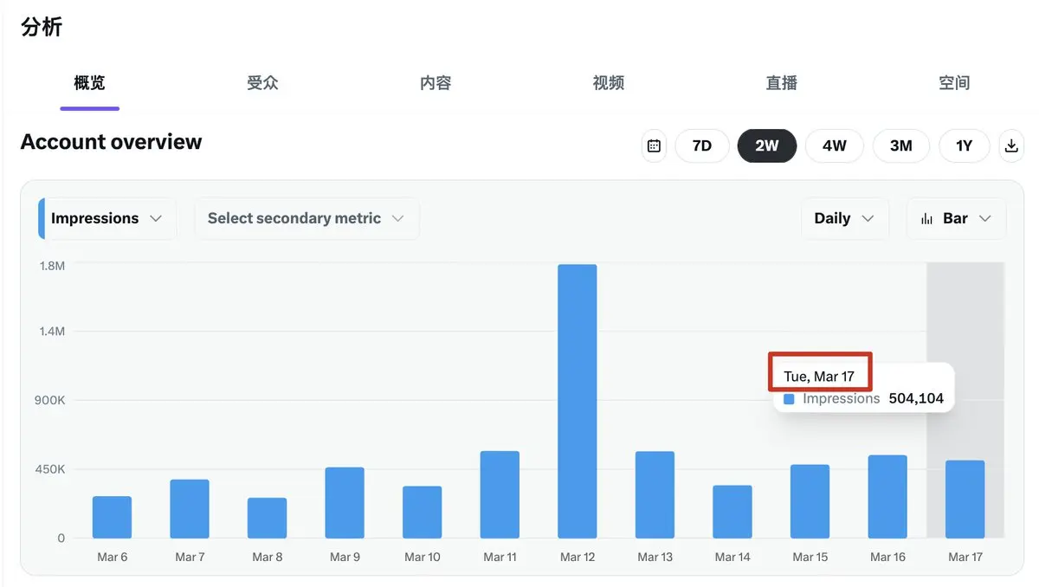Download analytics data with download icon

pos(1010,145)
